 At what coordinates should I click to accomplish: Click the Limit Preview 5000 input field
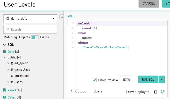(126, 80)
